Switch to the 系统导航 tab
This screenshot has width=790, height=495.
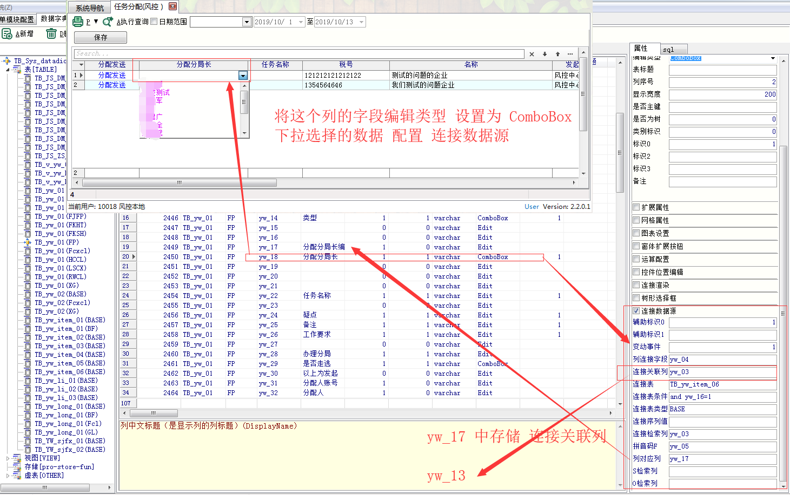click(89, 8)
